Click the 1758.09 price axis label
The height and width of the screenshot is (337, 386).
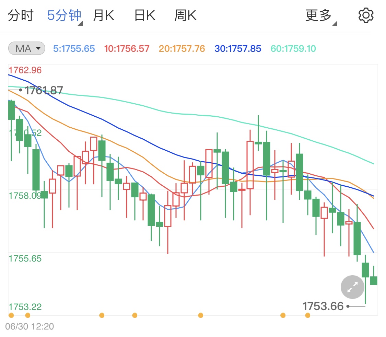(x=25, y=196)
